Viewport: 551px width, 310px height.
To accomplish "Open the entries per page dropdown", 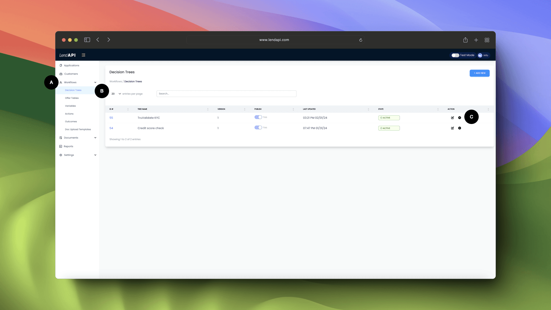I will pyautogui.click(x=116, y=94).
